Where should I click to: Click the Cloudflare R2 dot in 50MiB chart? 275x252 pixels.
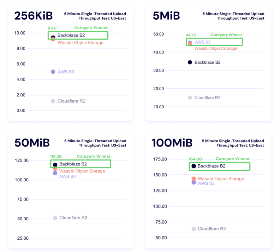pyautogui.click(x=55, y=218)
